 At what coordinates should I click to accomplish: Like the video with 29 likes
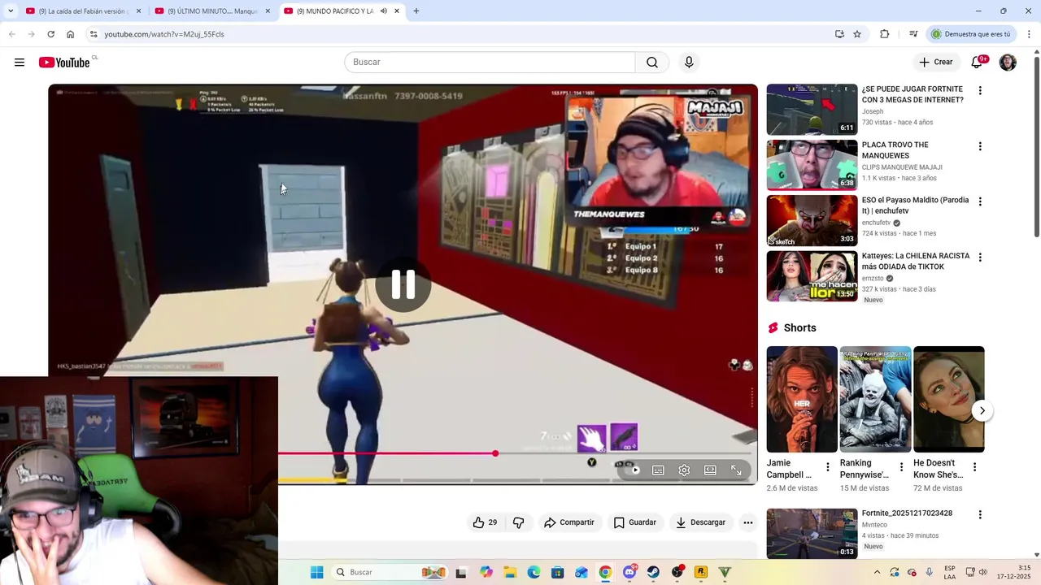coord(485,522)
